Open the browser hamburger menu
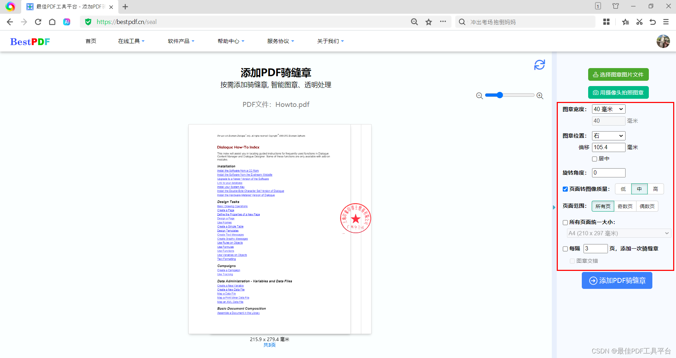This screenshot has width=676, height=358. (666, 22)
